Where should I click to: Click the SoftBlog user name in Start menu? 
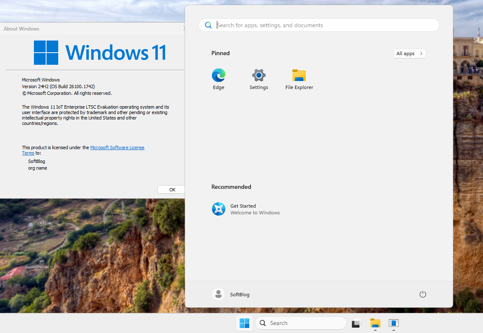240,295
